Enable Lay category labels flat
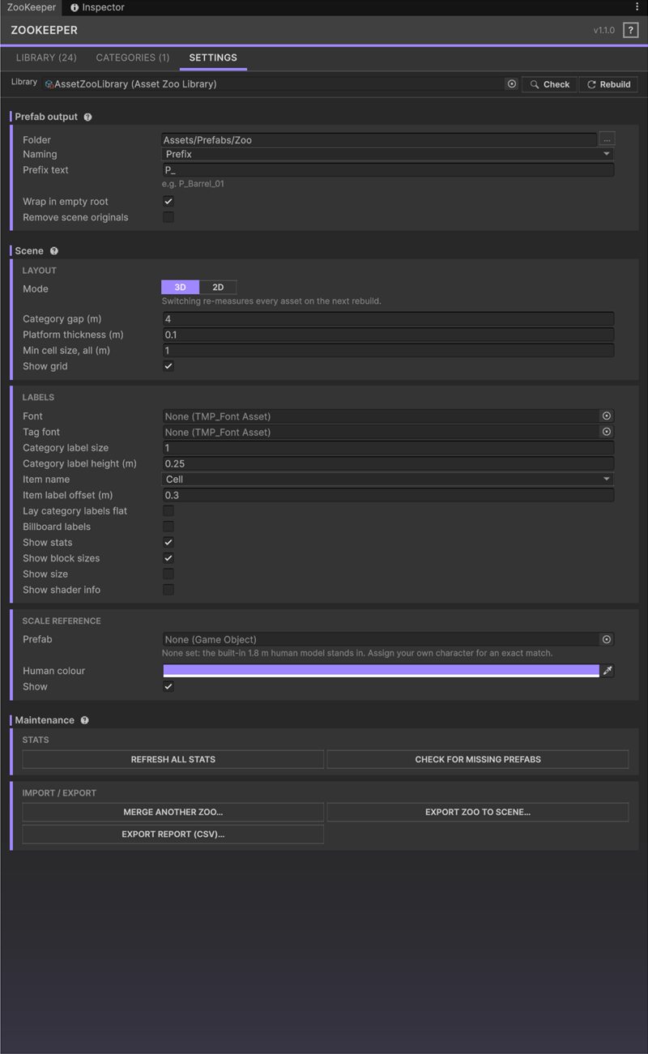Image resolution: width=648 pixels, height=1054 pixels. (168, 511)
